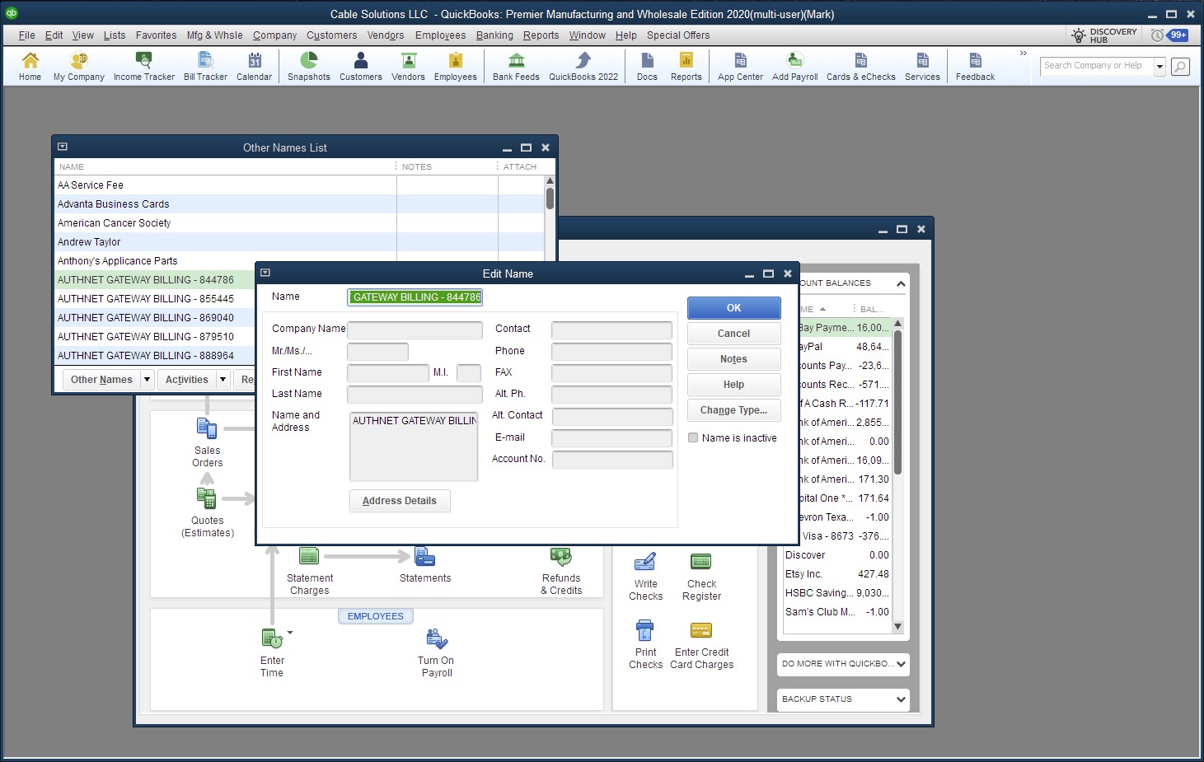Click the Company Name input field
1204x762 pixels.
tap(415, 330)
